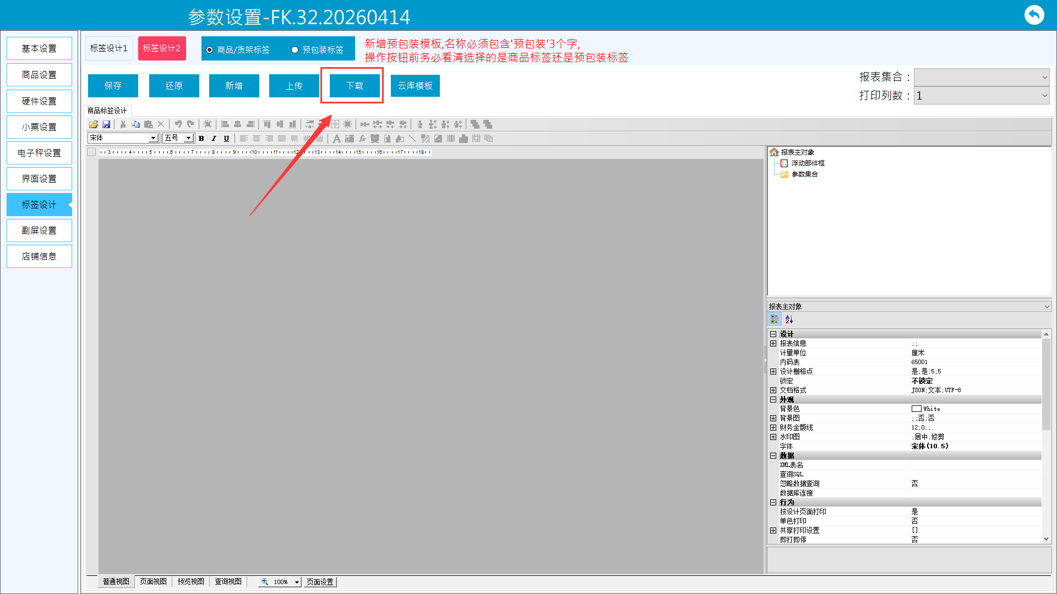Image resolution: width=1057 pixels, height=594 pixels.
Task: Open the 硬件设置 sidebar menu
Action: 39,101
